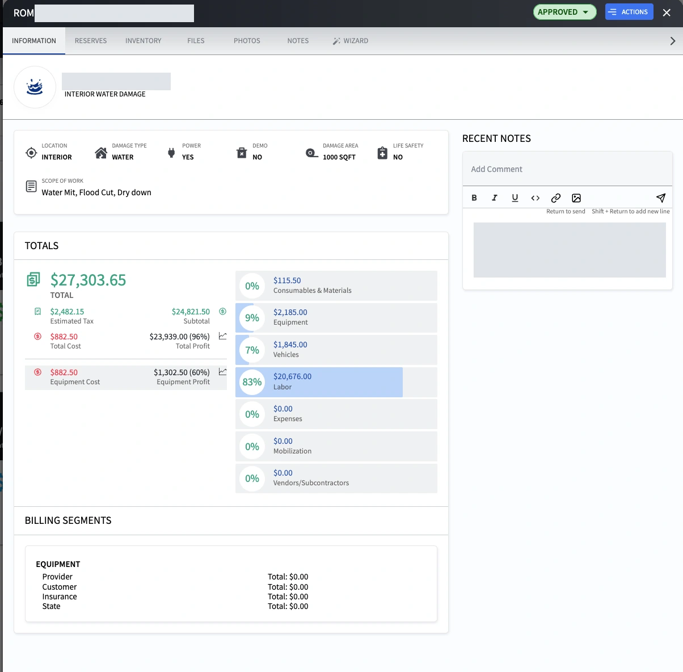Select the Vehicles 7% progress bar
The height and width of the screenshot is (672, 683).
pos(336,350)
